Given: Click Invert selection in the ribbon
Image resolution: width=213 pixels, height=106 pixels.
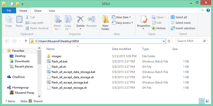Looking at the screenshot, I should click(183, 28).
